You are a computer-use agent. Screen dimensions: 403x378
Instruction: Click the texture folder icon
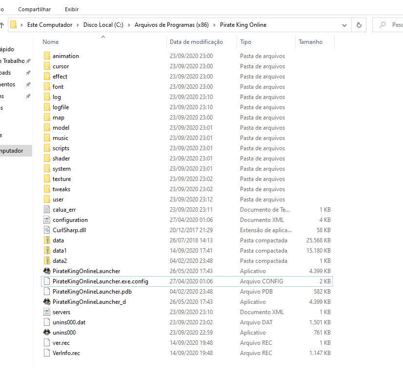coord(47,179)
